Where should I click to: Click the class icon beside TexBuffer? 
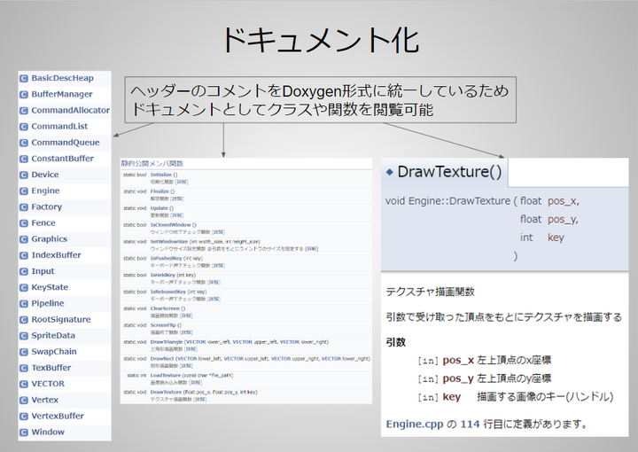coord(24,368)
